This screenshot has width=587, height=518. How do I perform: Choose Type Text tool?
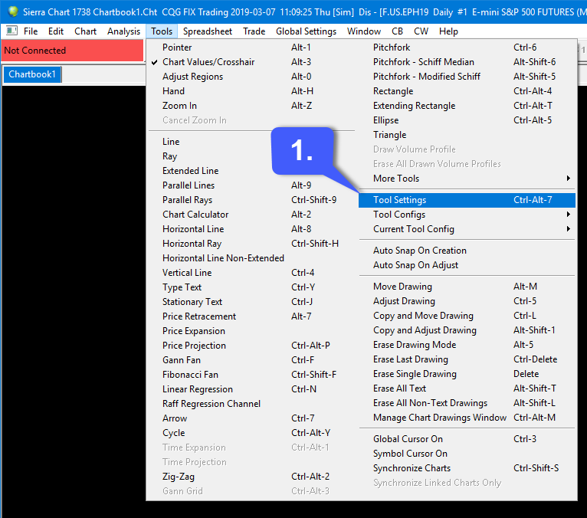pos(250,287)
